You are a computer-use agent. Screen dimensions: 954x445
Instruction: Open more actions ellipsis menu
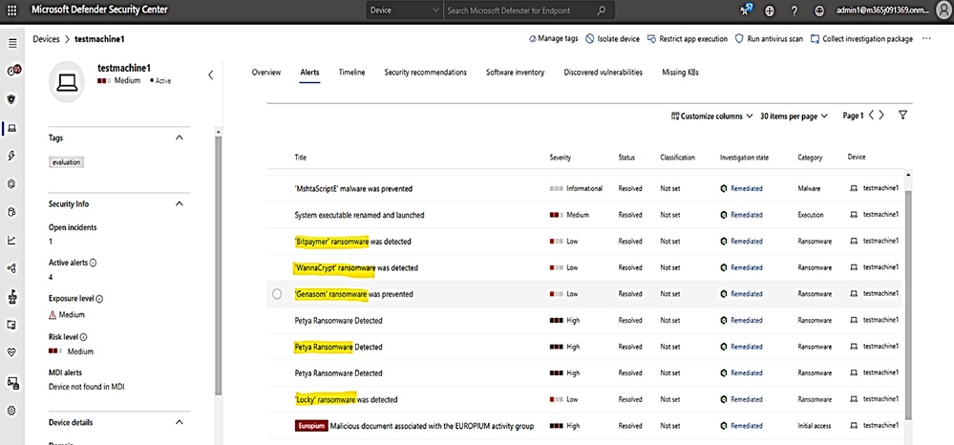(x=926, y=38)
